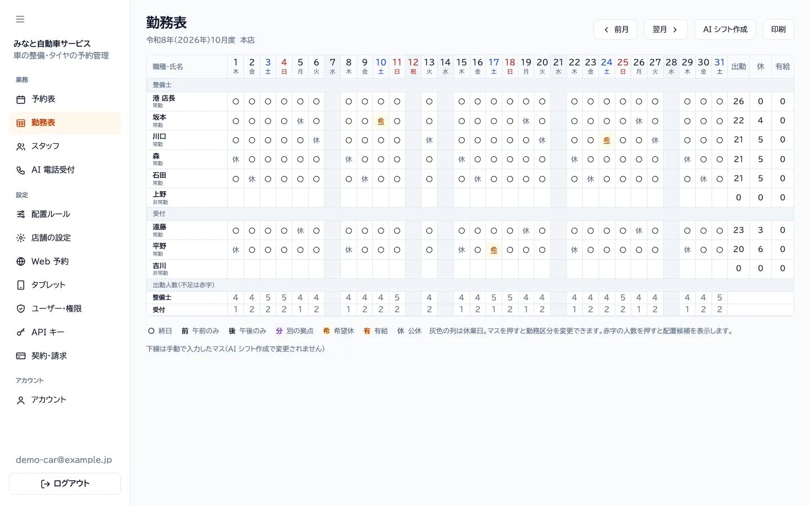Click 石田's 休 cell on the 2nd

252,179
